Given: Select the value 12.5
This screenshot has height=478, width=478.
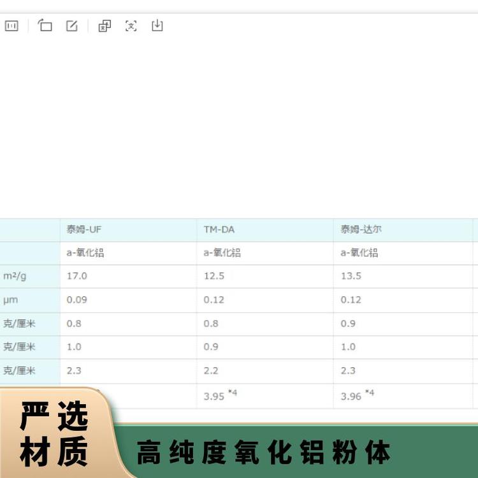Looking at the screenshot, I should pyautogui.click(x=214, y=276).
